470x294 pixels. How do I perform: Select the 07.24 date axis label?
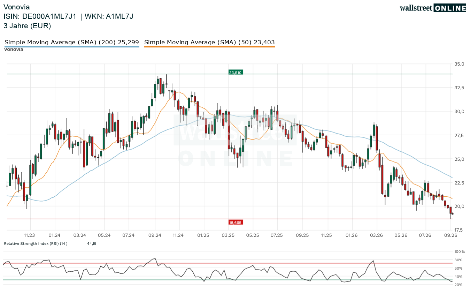click(x=129, y=235)
